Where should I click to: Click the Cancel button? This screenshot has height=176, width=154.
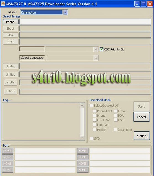(142, 117)
